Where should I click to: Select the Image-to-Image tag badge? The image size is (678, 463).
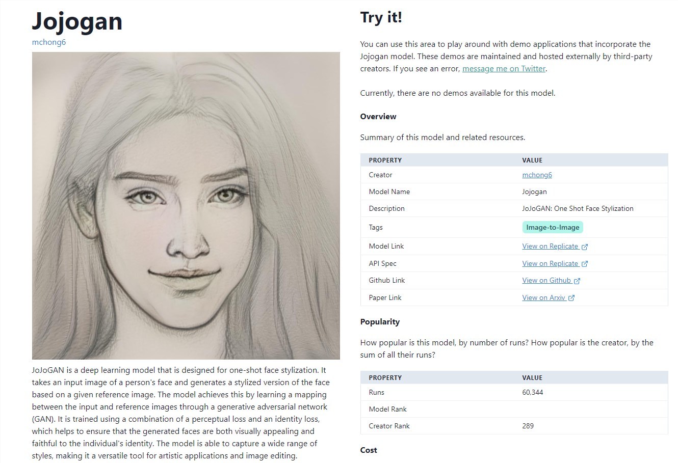pos(553,227)
